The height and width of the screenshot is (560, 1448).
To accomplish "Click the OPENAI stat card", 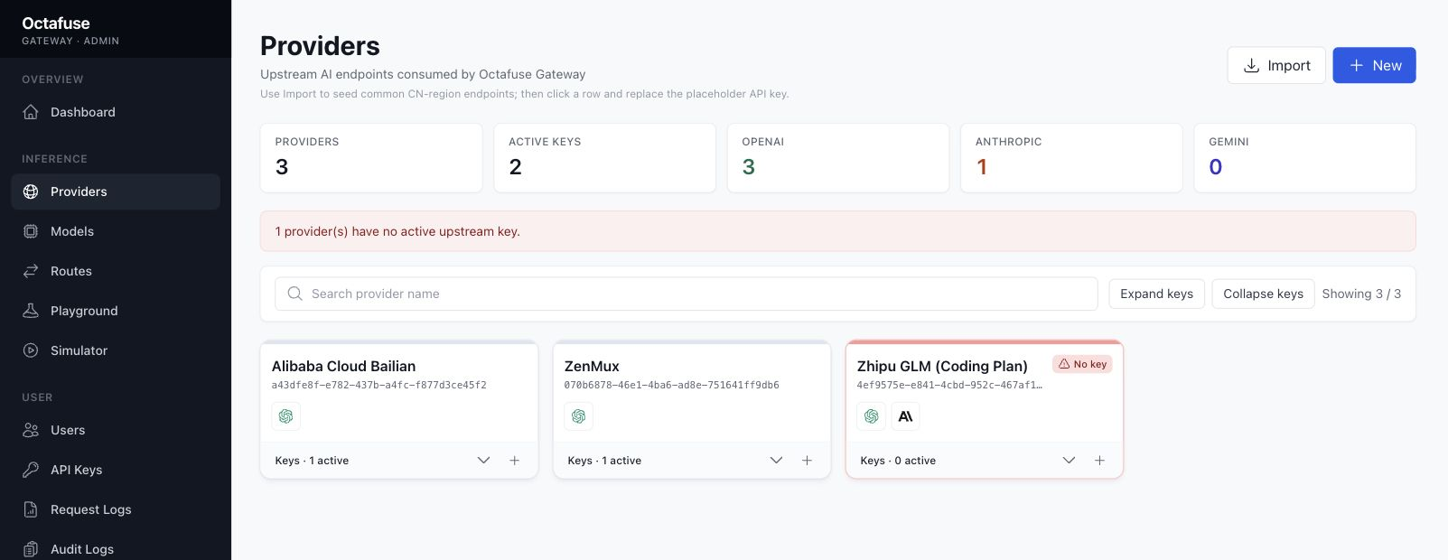I will [838, 158].
